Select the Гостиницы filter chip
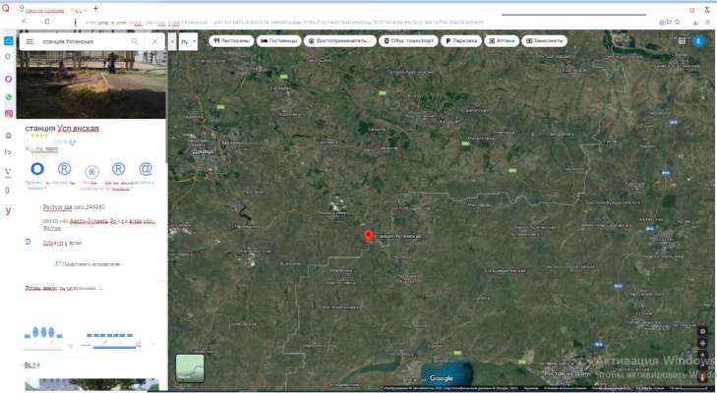Viewport: 717px width, 393px height. coord(278,41)
